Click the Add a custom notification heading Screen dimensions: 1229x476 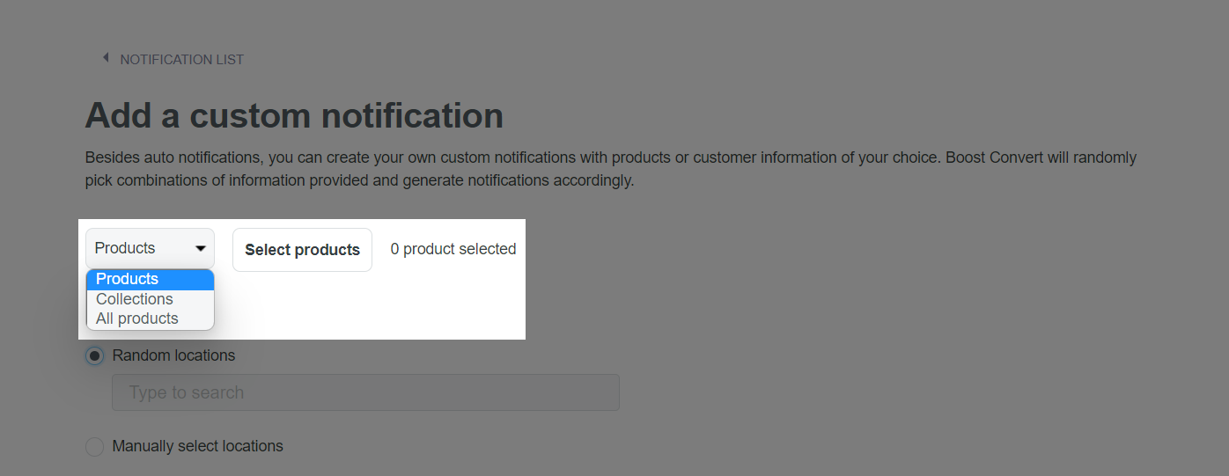pos(294,115)
